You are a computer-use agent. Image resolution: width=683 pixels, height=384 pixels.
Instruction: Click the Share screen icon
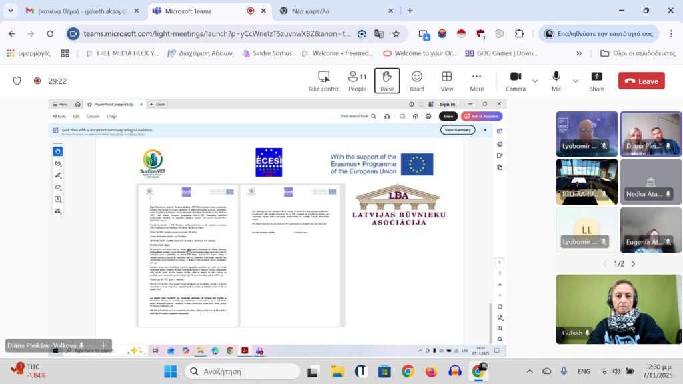[x=596, y=81]
